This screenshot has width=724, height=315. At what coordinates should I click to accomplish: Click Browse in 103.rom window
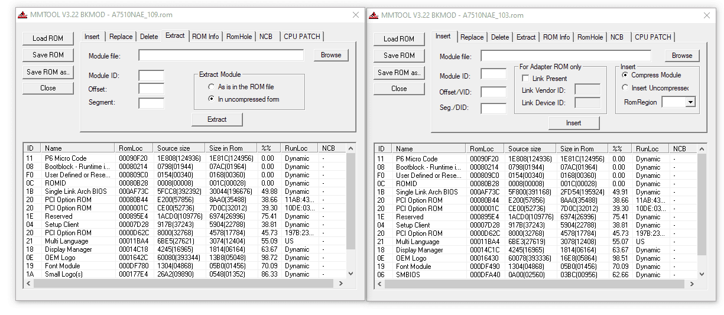(682, 56)
